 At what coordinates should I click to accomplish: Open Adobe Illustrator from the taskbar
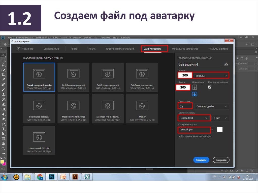75,177
